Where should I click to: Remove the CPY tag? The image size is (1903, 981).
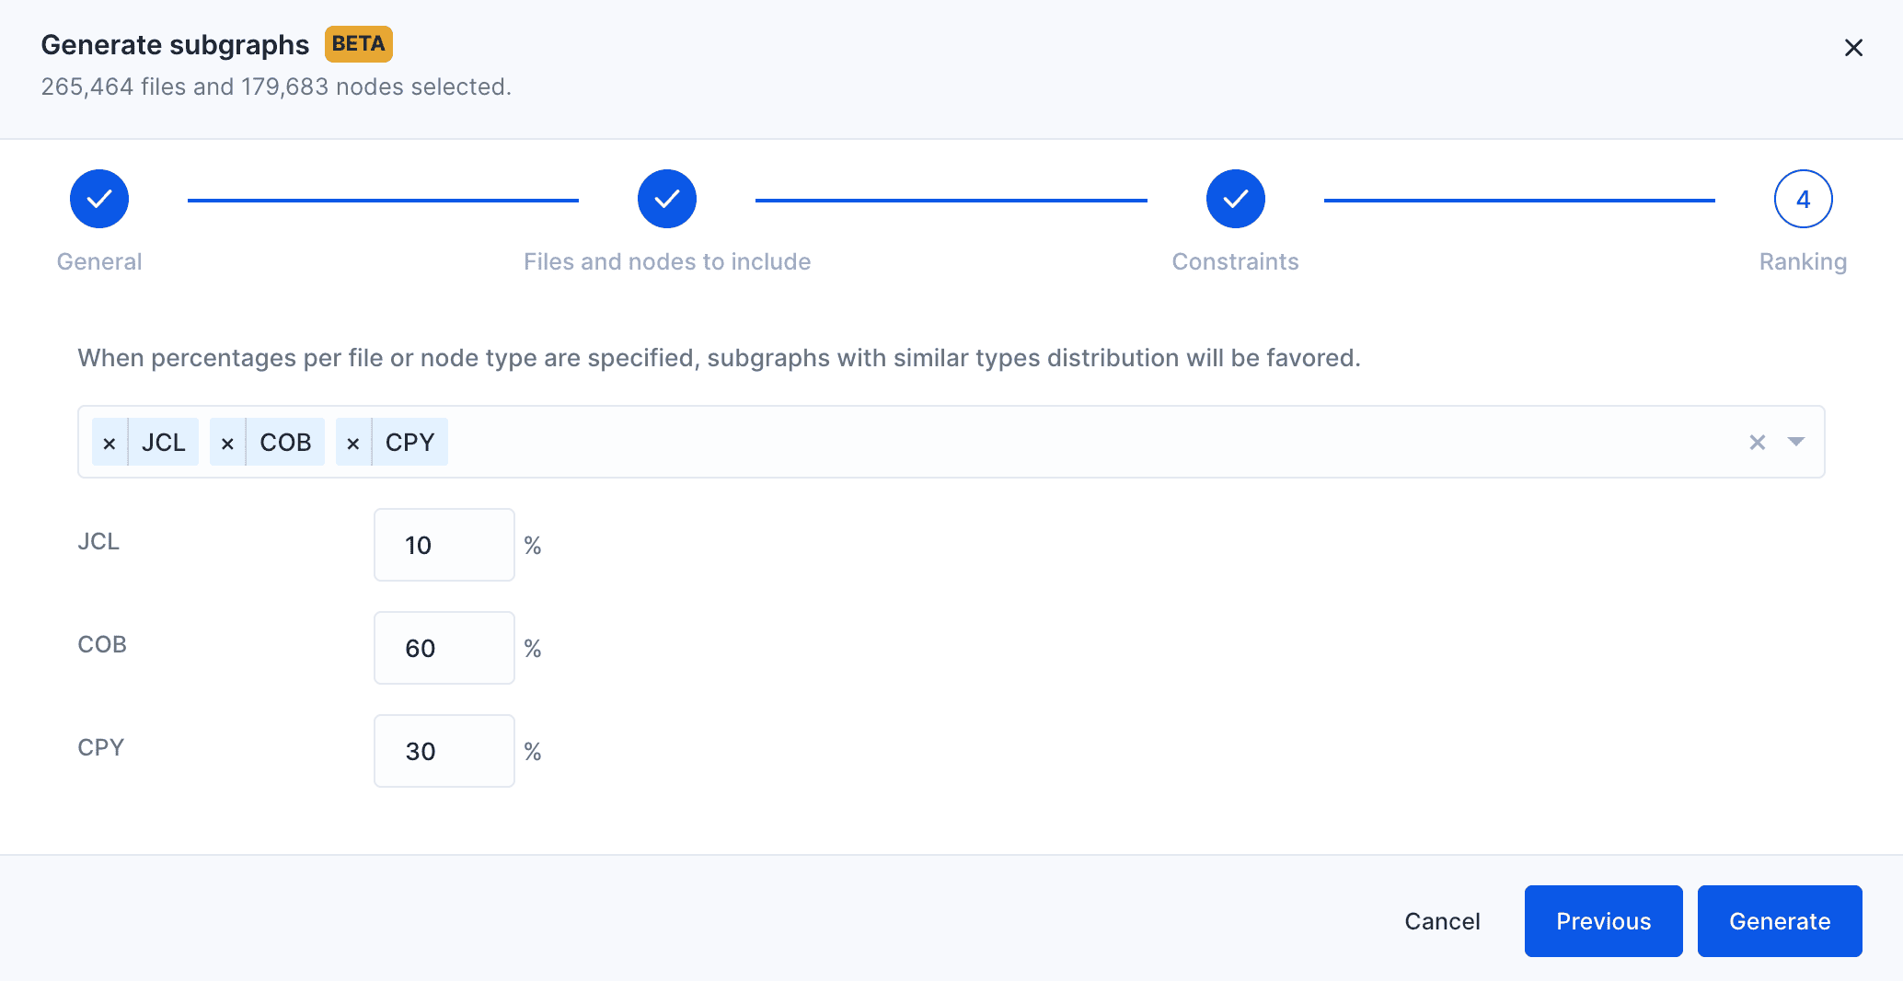click(x=353, y=443)
